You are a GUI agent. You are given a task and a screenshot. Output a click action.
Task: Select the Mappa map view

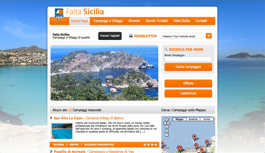point(179,119)
